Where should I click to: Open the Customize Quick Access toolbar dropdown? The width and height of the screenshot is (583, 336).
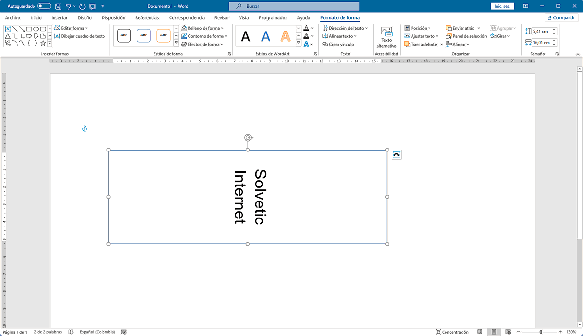[103, 7]
